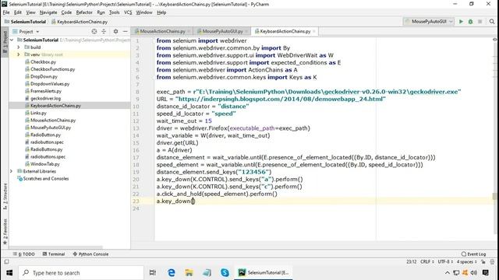The image size is (499, 280).
Task: Run the MousePyAutoGUI configuration
Action: (461, 22)
